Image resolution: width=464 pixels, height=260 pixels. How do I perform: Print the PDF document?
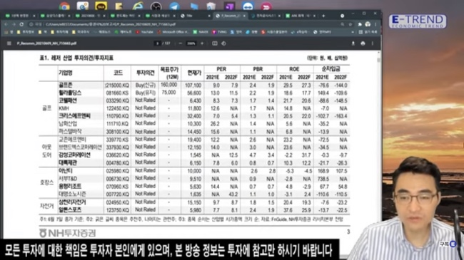click(363, 43)
